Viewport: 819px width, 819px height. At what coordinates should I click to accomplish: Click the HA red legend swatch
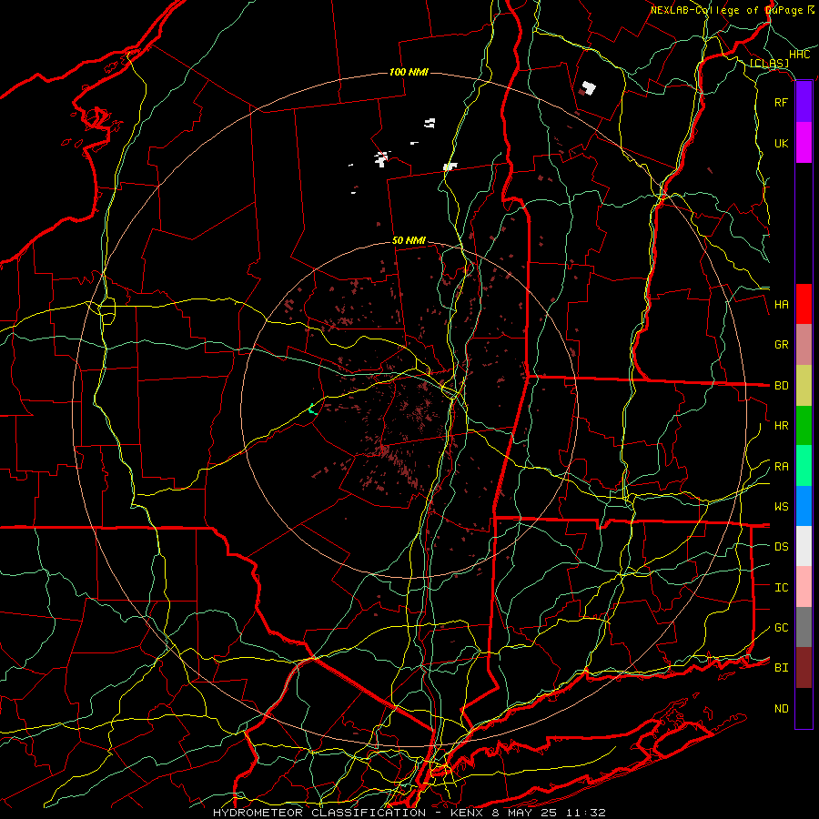804,304
